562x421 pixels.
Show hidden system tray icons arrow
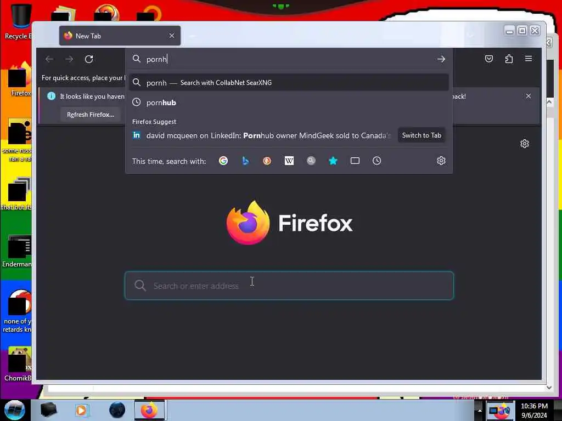pos(480,410)
